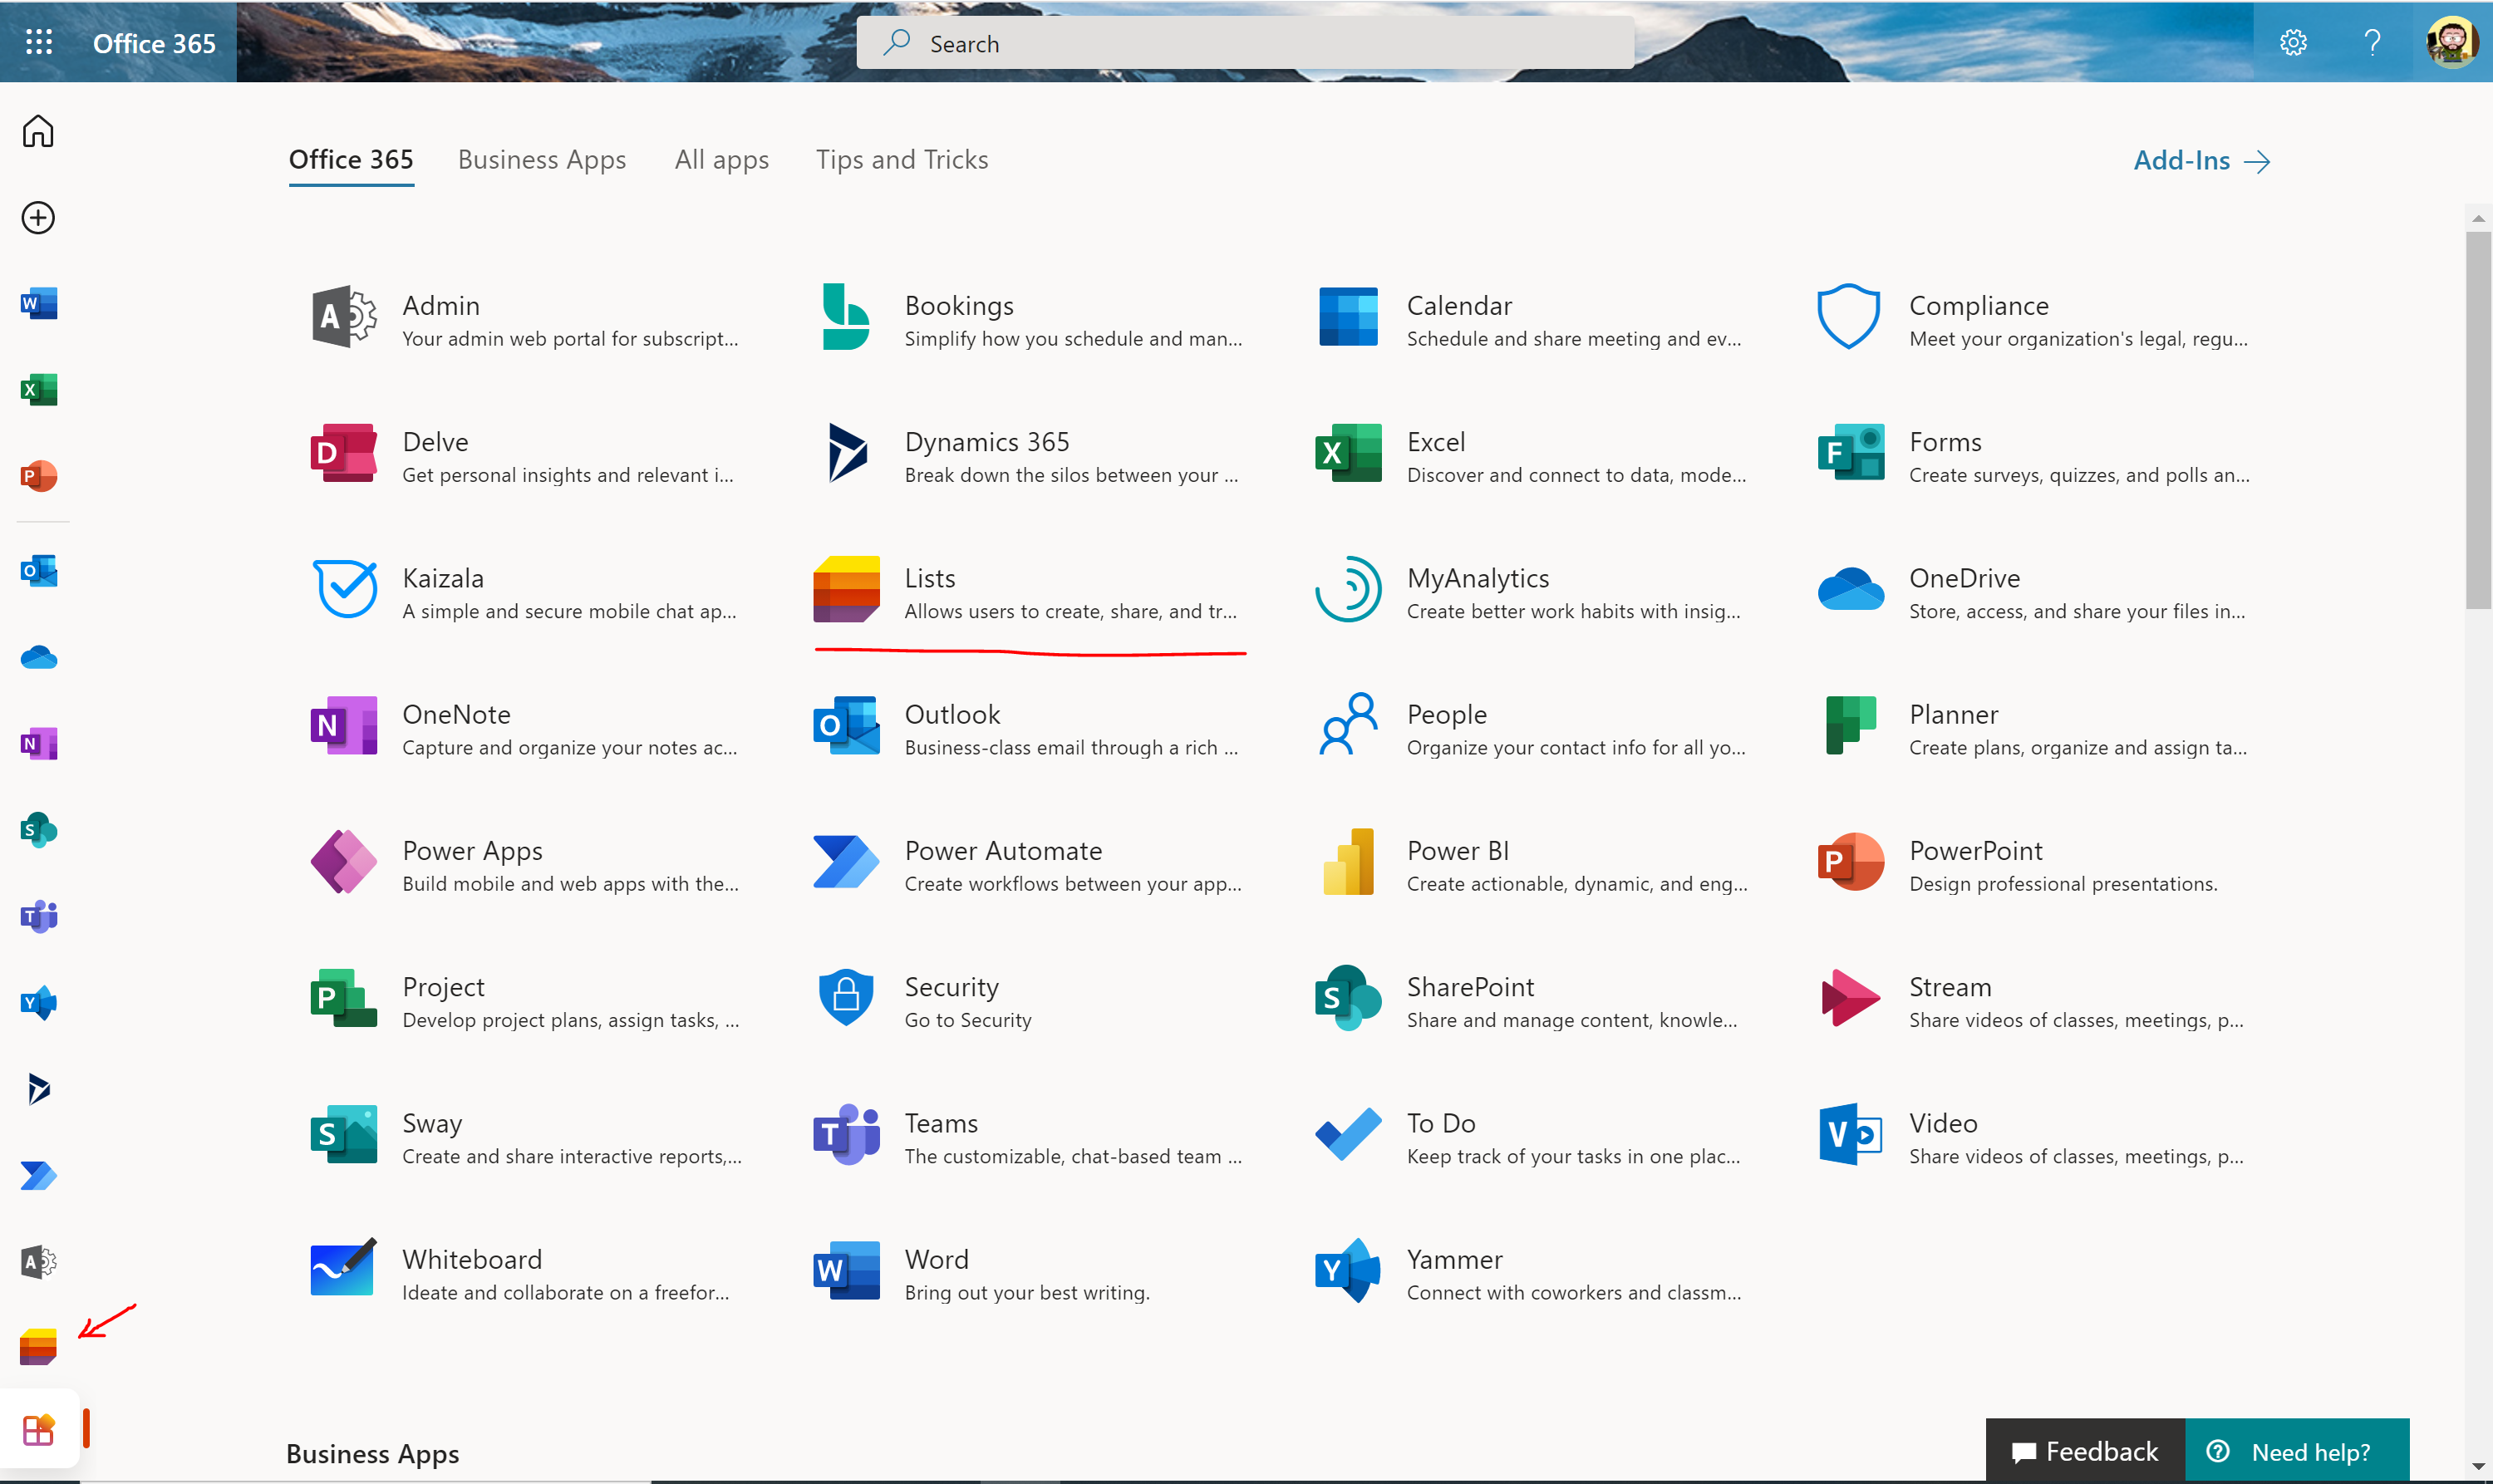The width and height of the screenshot is (2493, 1484).
Task: Open the Settings gear
Action: pyautogui.click(x=2293, y=42)
